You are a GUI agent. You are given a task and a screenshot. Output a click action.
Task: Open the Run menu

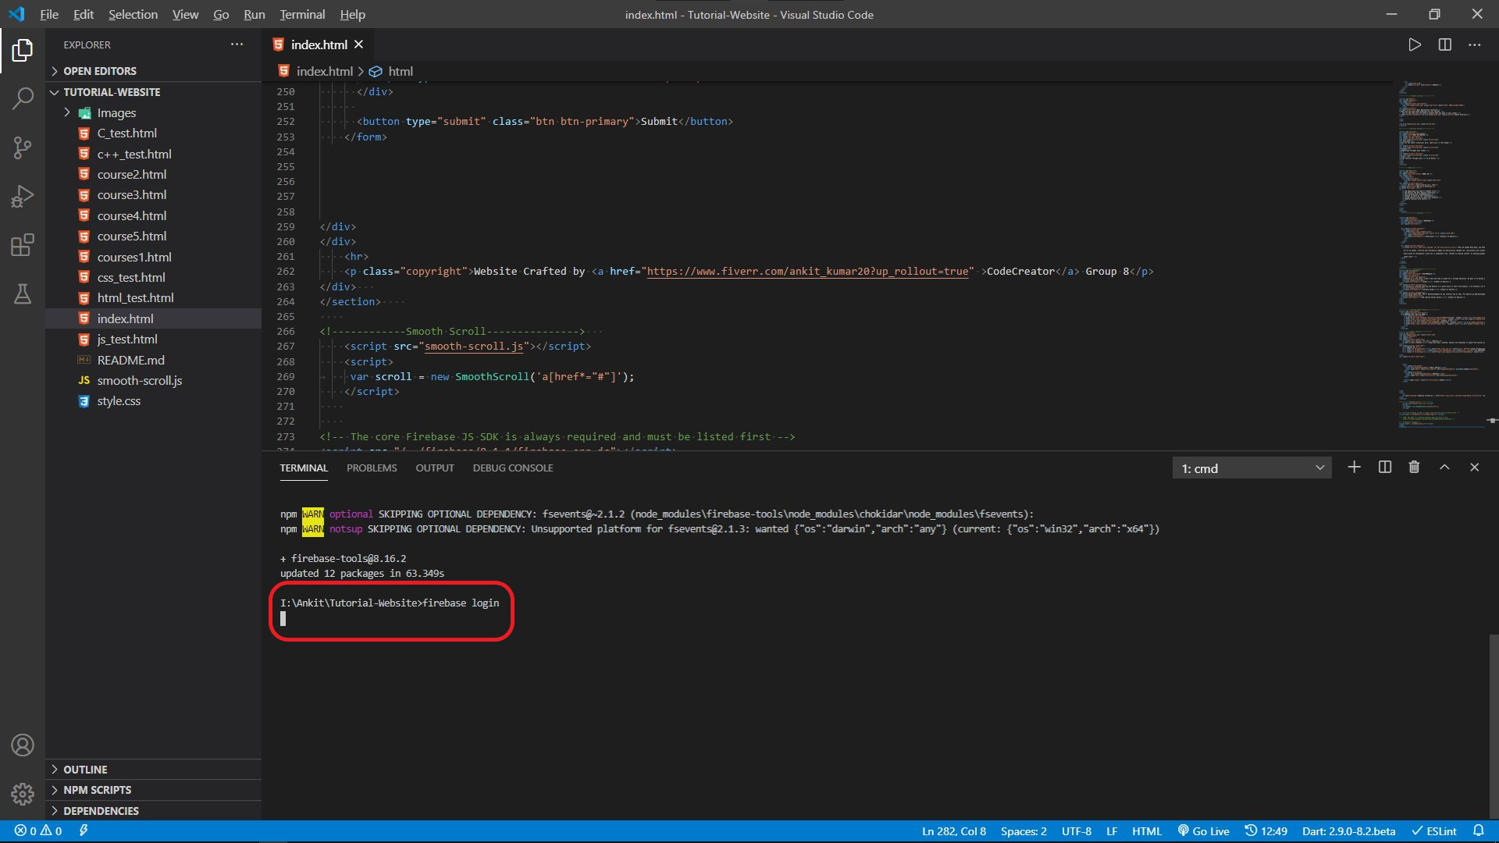[254, 14]
